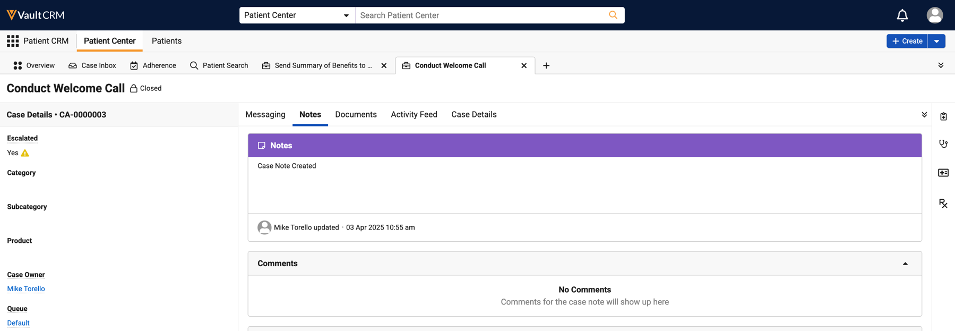Open the app launcher grid icon
The width and height of the screenshot is (955, 331).
13,41
